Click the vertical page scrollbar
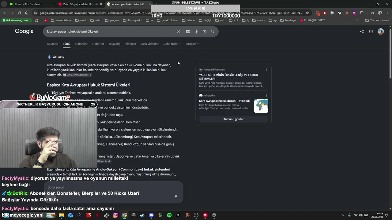This screenshot has width=392, height=220. (390, 53)
